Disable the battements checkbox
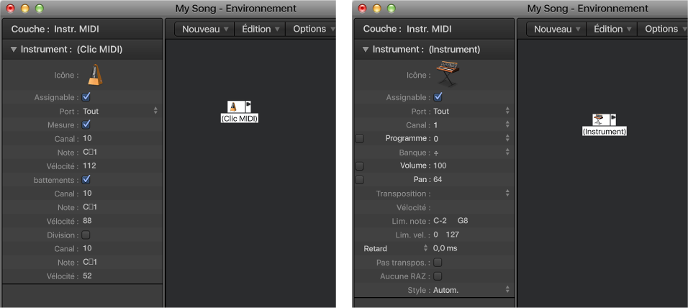The height and width of the screenshot is (308, 688). 86,180
